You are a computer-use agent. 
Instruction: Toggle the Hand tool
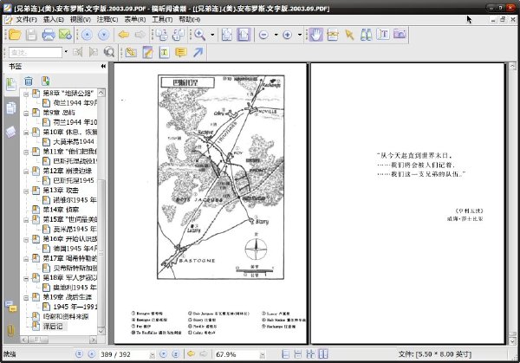click(x=315, y=35)
